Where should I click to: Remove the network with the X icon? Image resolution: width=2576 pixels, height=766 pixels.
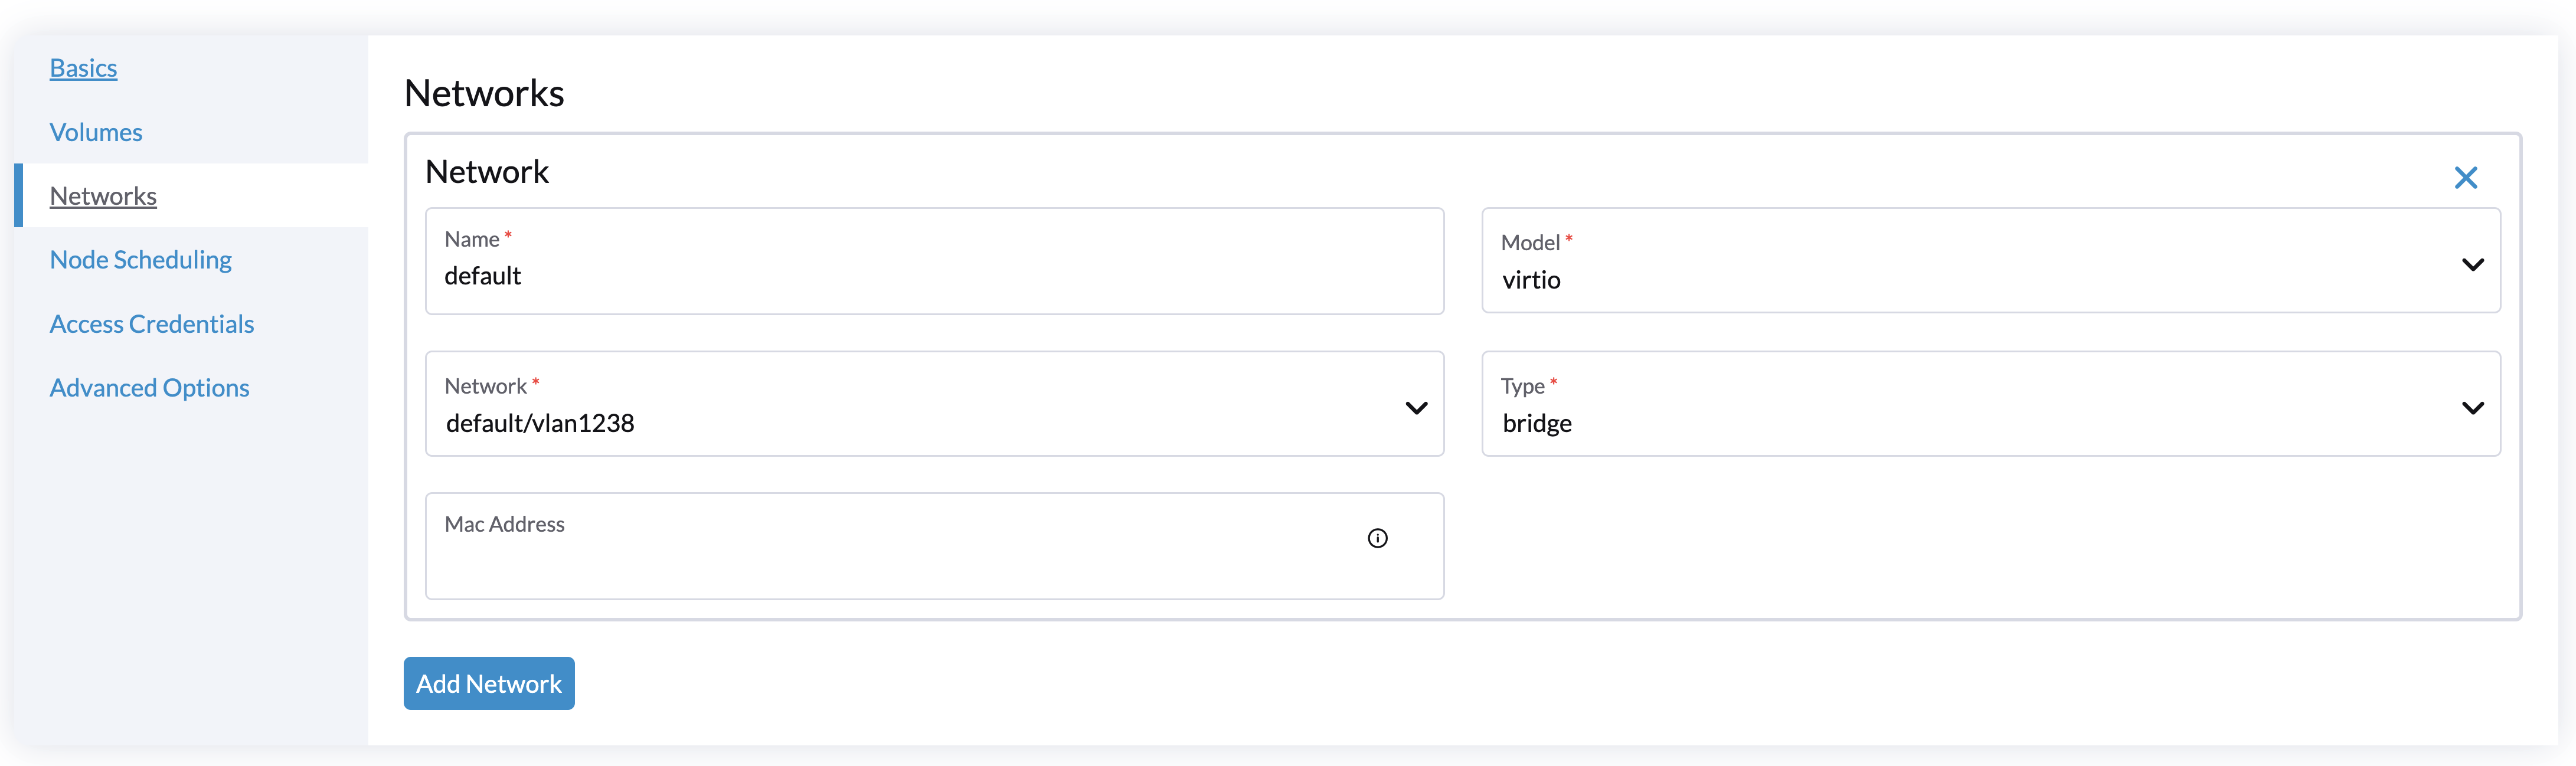(x=2465, y=178)
